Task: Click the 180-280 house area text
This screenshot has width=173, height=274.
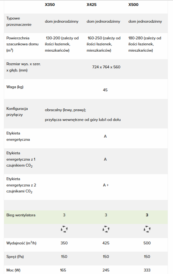Action: (145, 44)
